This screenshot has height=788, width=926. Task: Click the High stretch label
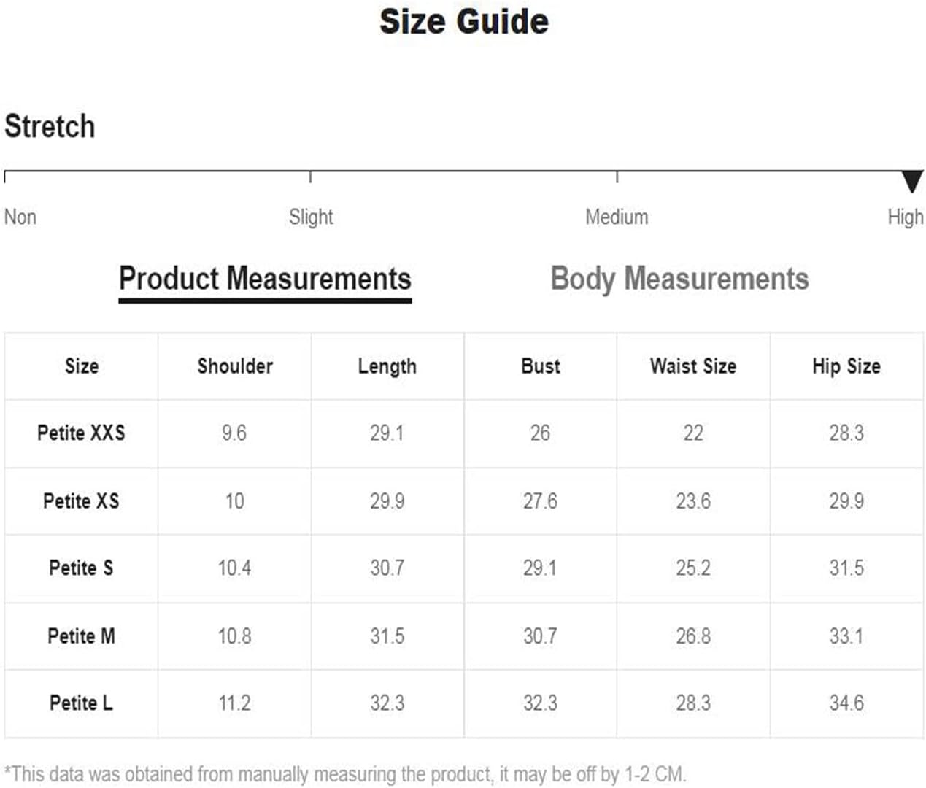coord(906,217)
